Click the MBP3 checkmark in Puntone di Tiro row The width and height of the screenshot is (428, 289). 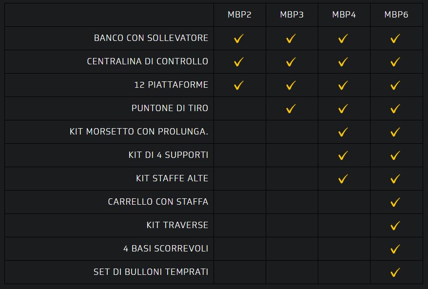[x=291, y=109]
